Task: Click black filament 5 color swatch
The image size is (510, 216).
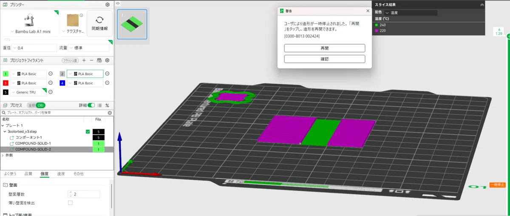Action: coord(6,92)
